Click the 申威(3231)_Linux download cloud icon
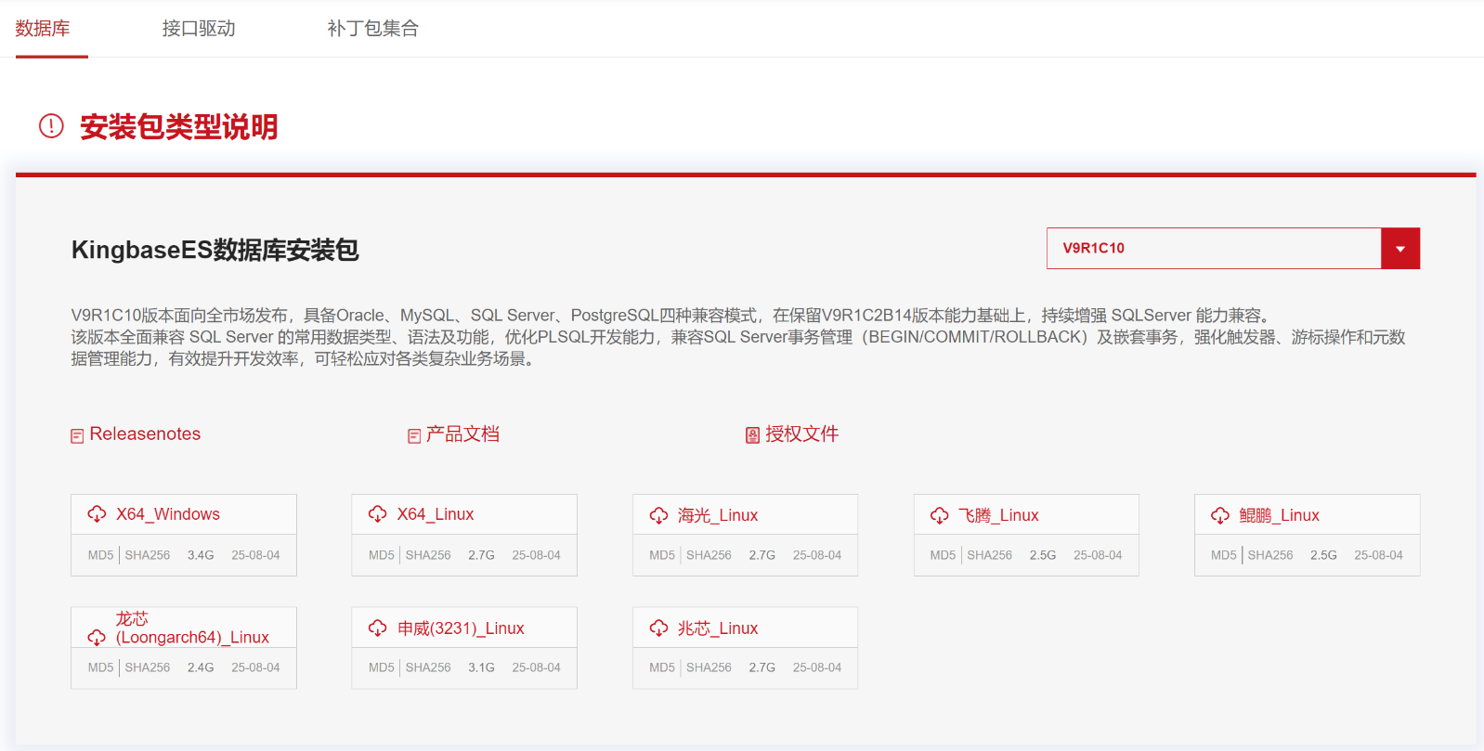The image size is (1484, 751). pos(377,628)
